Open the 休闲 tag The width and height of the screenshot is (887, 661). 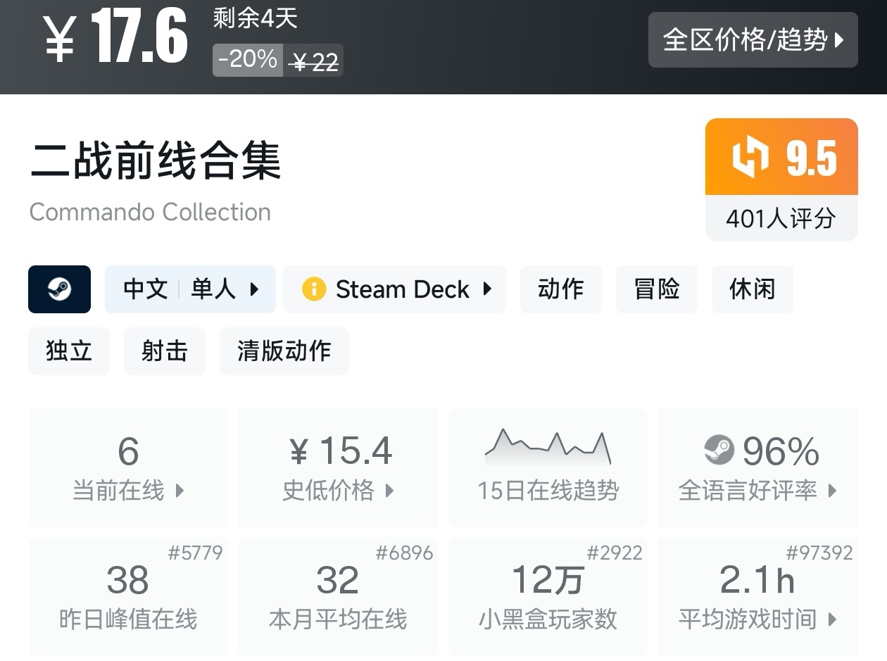752,289
